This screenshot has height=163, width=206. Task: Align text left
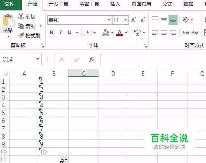(155, 33)
